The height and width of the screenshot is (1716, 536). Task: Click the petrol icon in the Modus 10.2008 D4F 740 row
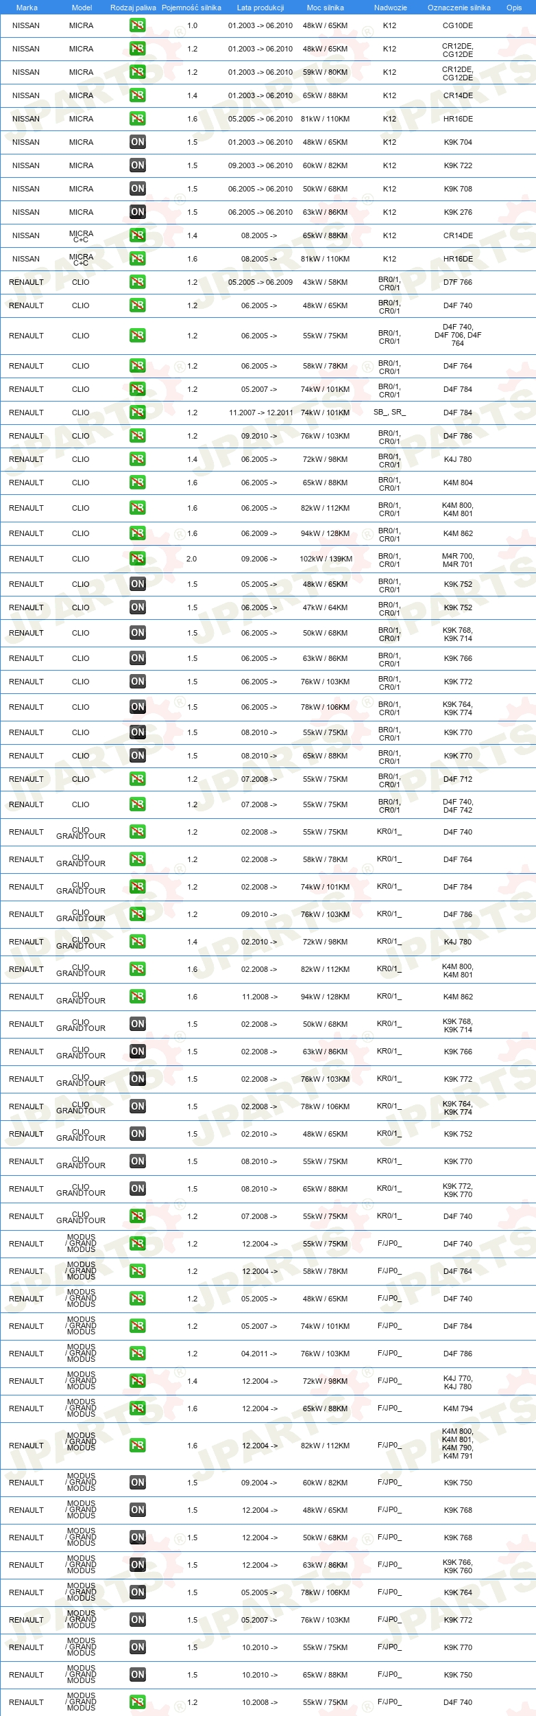(x=138, y=1702)
